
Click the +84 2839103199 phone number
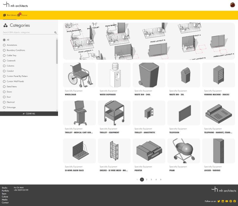tap(21, 190)
